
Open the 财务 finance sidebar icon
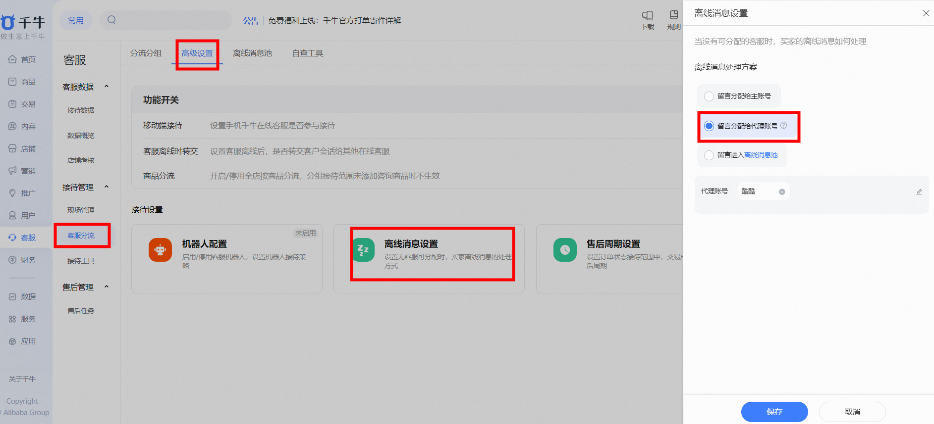pyautogui.click(x=12, y=260)
